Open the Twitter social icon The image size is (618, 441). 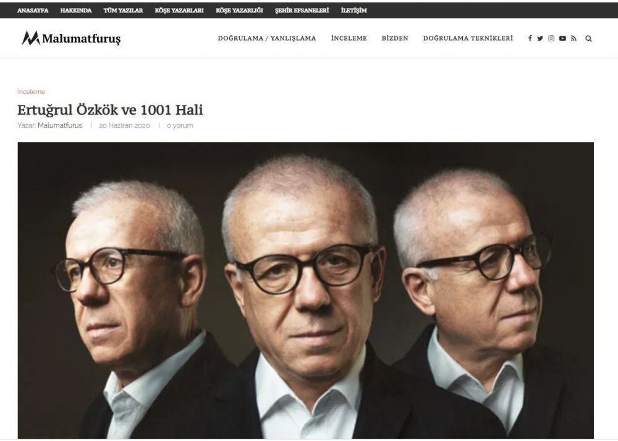tap(540, 38)
